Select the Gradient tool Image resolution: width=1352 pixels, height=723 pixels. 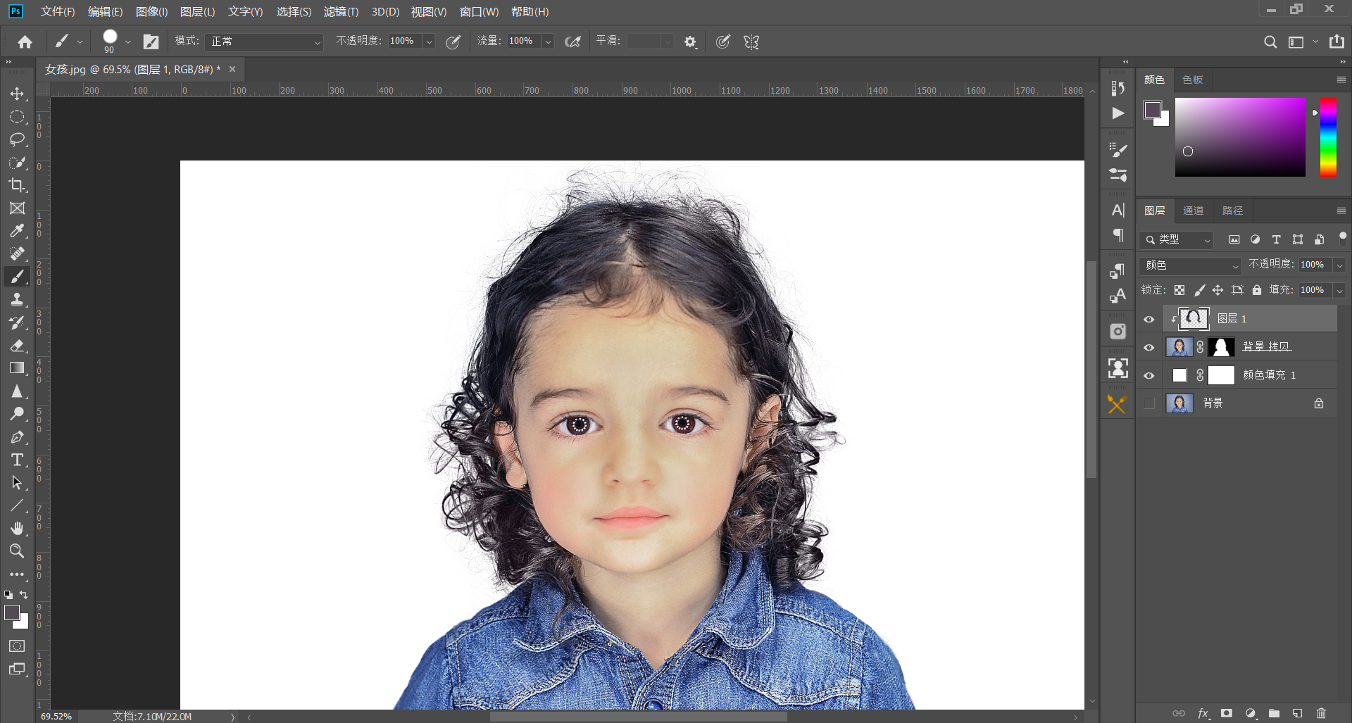17,368
